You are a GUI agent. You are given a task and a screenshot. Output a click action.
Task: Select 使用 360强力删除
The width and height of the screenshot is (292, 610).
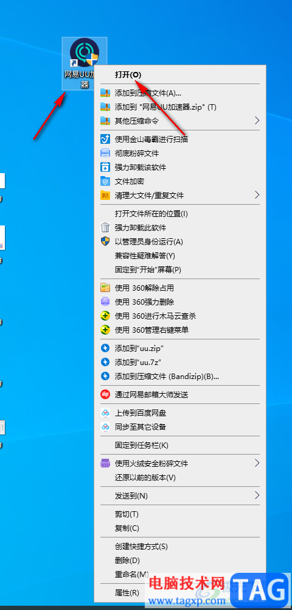[180, 302]
